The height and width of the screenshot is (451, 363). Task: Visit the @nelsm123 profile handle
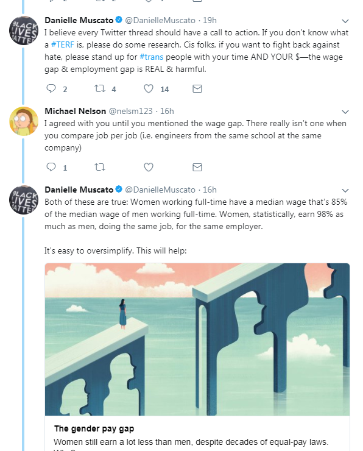[130, 111]
